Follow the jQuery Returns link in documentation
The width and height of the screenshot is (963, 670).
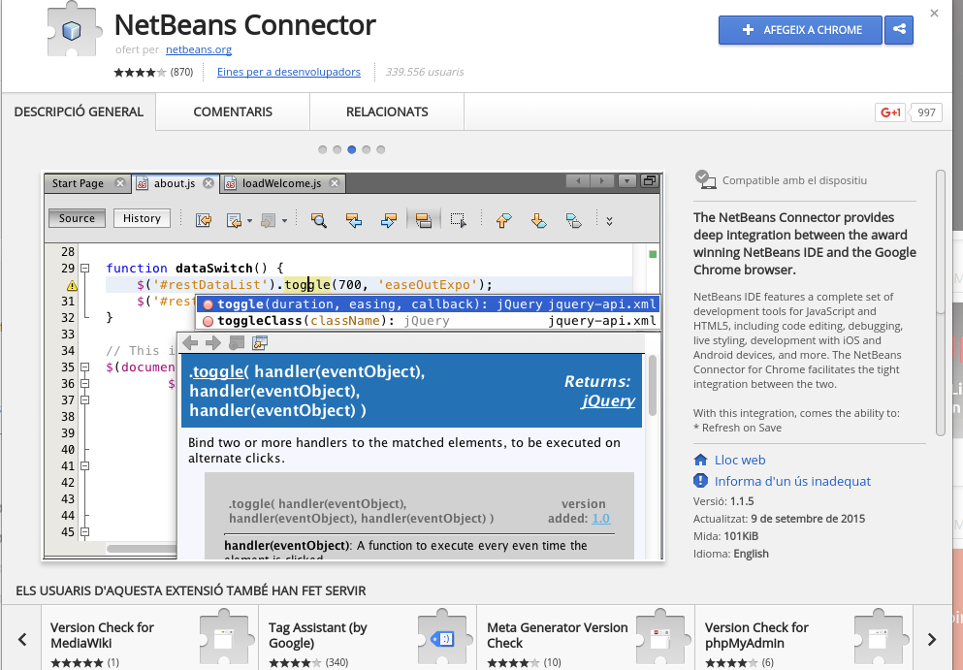pyautogui.click(x=608, y=401)
